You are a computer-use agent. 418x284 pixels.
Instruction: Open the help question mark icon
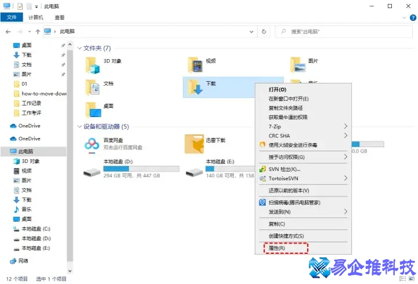tap(413, 18)
